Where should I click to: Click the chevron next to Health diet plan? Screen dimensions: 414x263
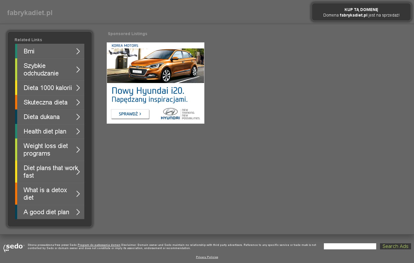tap(78, 131)
